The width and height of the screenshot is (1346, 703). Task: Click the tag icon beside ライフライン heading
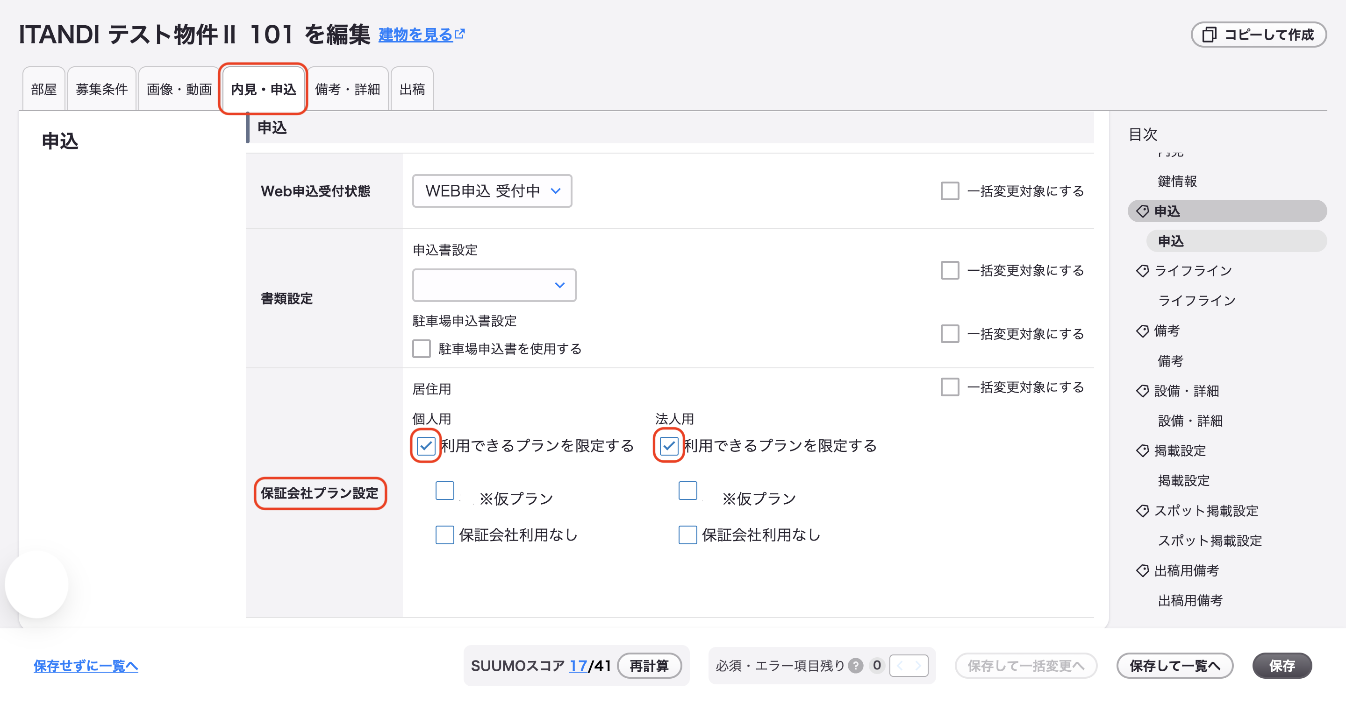coord(1142,271)
